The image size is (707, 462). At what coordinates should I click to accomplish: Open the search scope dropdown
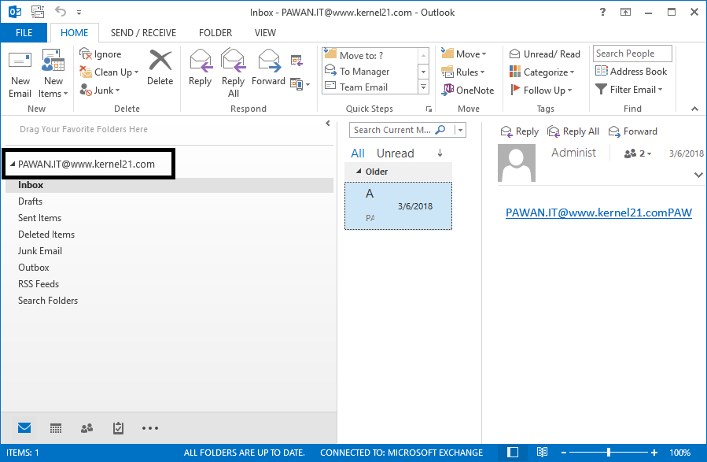pyautogui.click(x=460, y=130)
